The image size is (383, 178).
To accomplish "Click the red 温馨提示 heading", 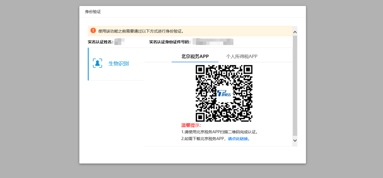I will [191, 125].
